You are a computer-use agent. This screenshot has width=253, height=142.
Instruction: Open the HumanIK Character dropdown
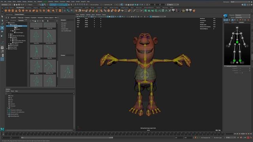(242, 15)
